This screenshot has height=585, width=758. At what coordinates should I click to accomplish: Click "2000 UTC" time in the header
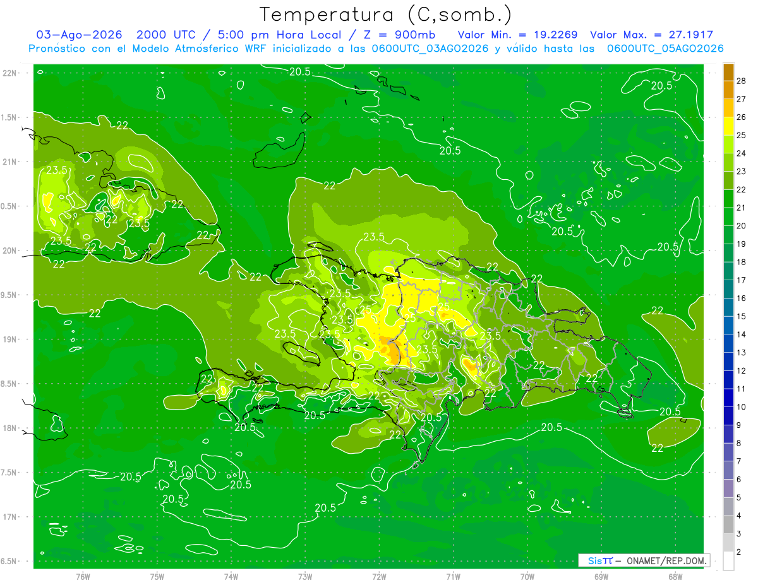click(167, 35)
